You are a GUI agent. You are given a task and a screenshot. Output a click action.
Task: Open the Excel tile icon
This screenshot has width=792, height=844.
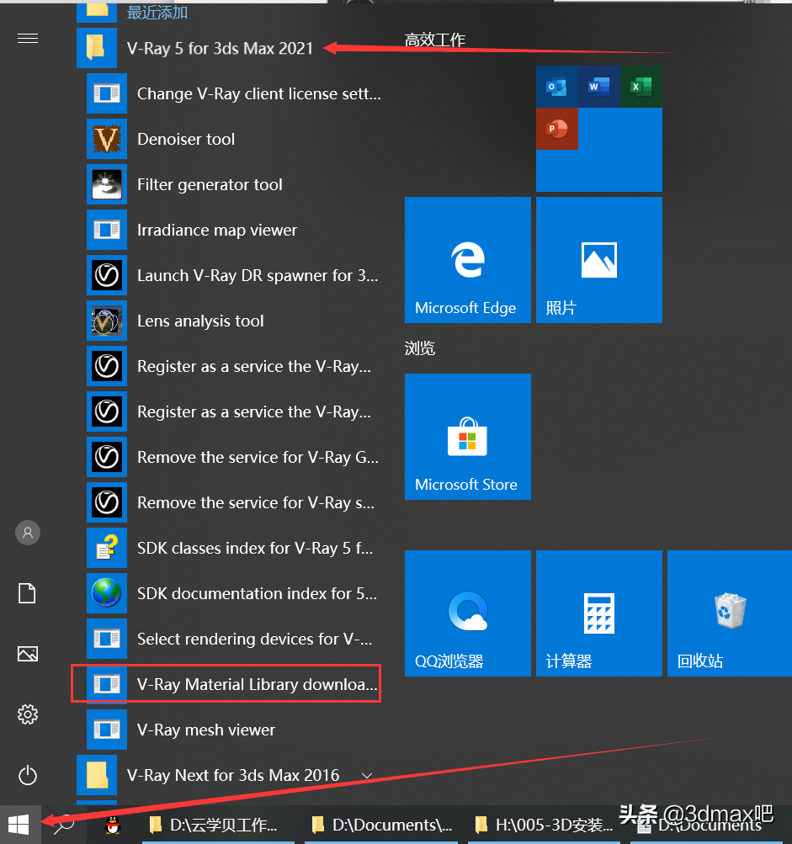point(641,87)
